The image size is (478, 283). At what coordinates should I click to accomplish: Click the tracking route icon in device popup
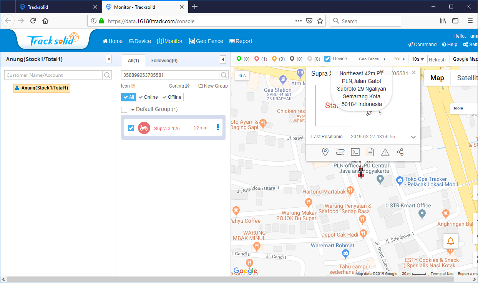tap(340, 152)
